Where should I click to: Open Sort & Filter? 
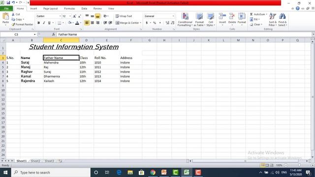point(273,19)
